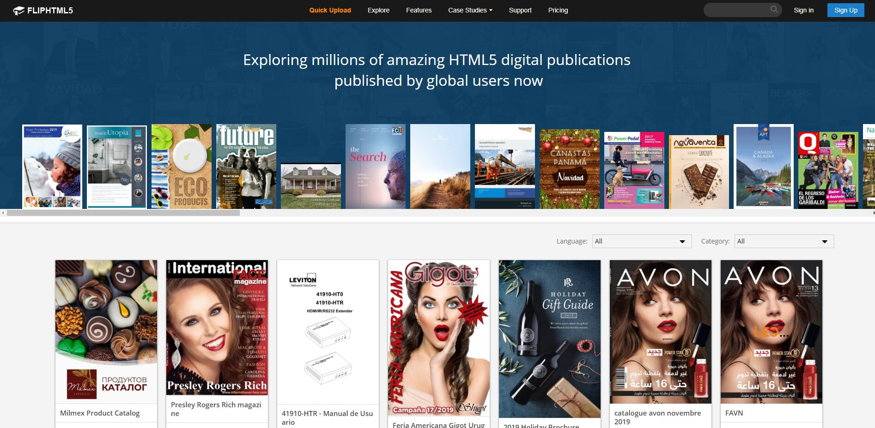Open the Power Pedal 2017 cover
The width and height of the screenshot is (875, 428).
click(634, 170)
